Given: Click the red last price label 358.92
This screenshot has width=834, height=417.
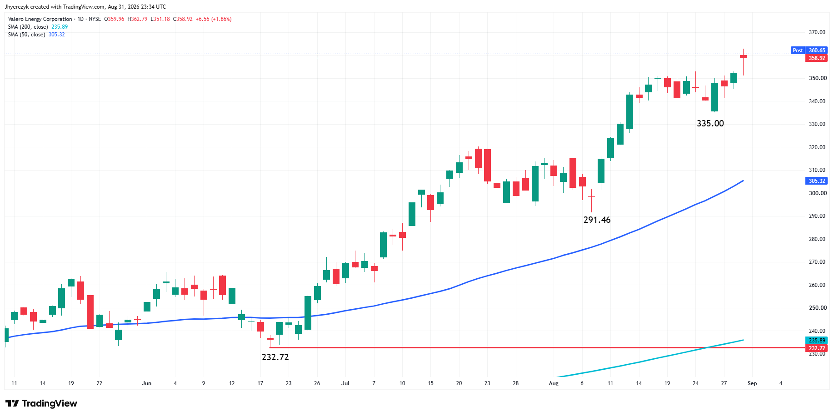Looking at the screenshot, I should pyautogui.click(x=816, y=58).
